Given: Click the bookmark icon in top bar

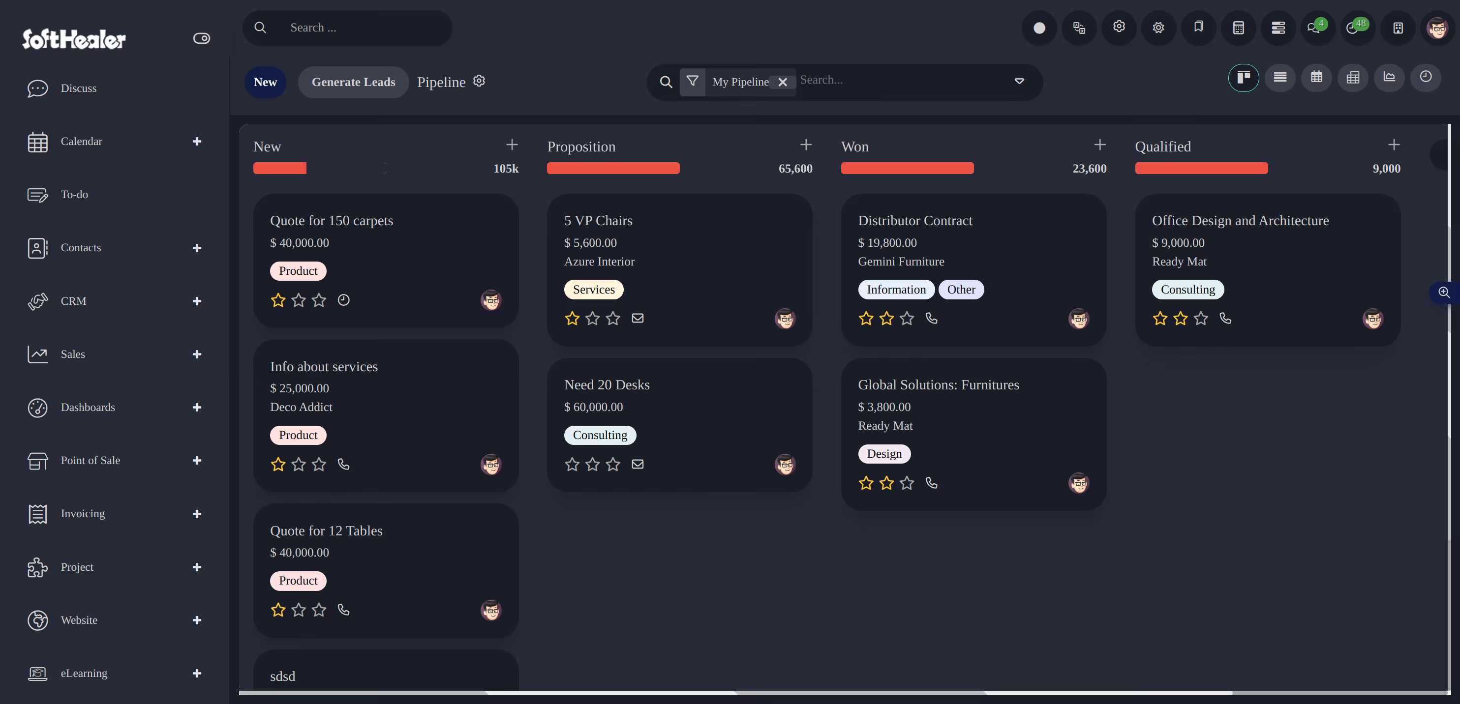Looking at the screenshot, I should point(1198,27).
